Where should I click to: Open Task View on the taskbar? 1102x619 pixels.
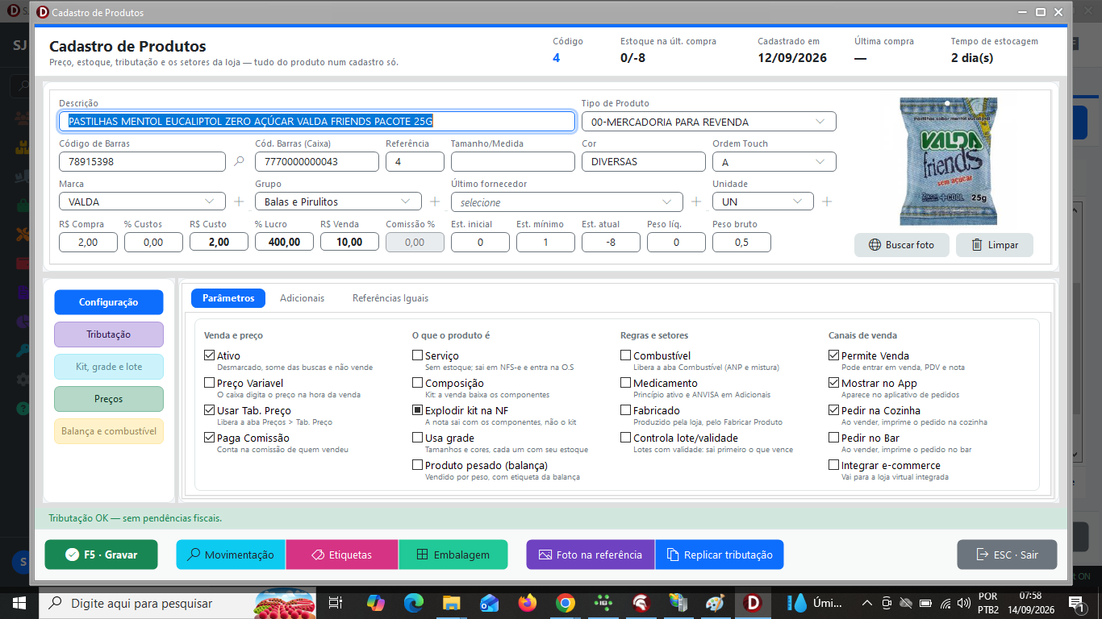pos(336,603)
